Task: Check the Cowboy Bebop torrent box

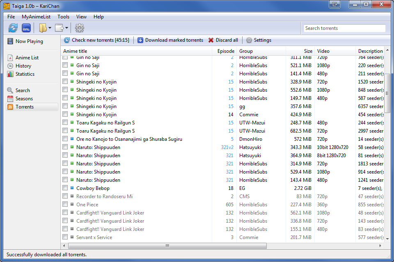Action: (65, 188)
